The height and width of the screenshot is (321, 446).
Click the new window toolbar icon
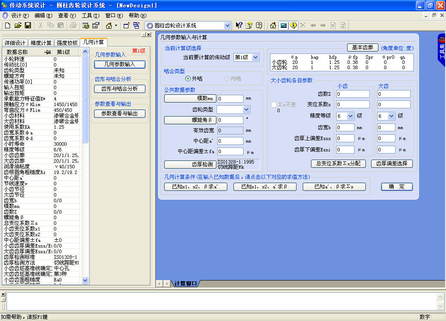coord(126,26)
